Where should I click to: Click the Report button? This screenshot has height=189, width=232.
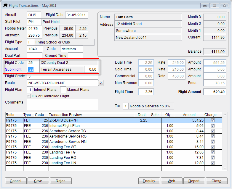[194, 181]
